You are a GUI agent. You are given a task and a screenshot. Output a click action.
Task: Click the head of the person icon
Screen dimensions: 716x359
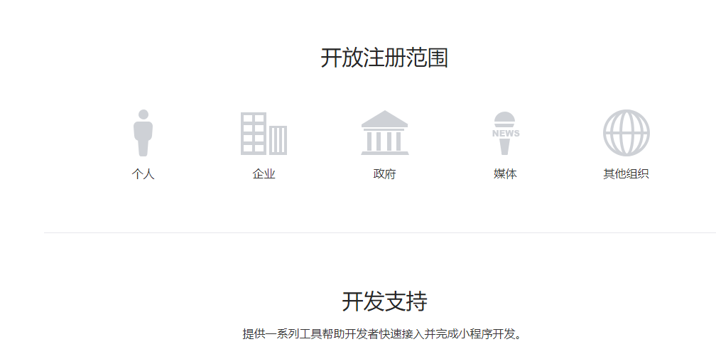click(143, 114)
